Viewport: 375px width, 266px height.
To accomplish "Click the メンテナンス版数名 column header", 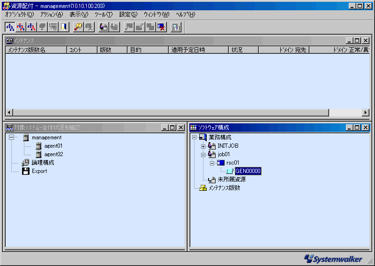I will pos(36,50).
